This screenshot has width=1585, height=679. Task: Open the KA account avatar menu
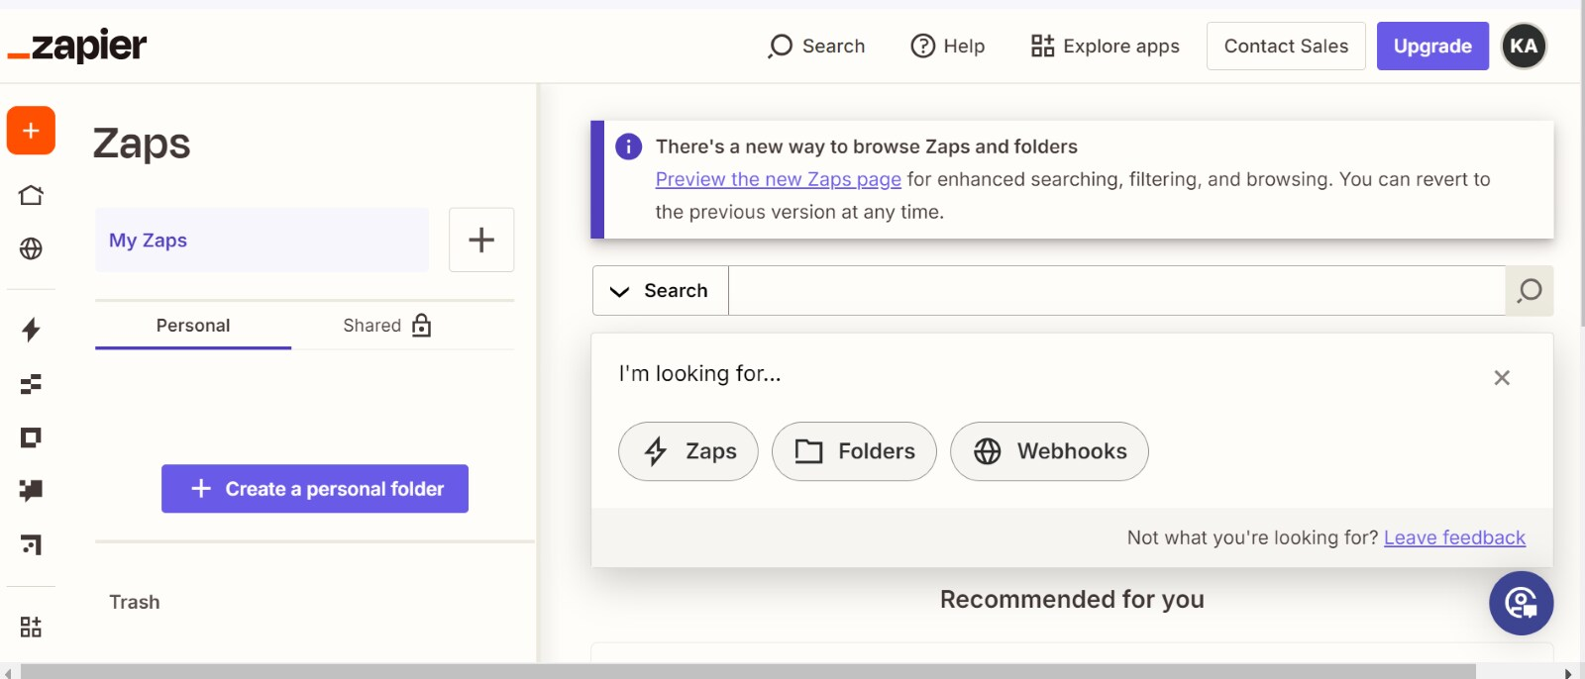click(x=1524, y=46)
